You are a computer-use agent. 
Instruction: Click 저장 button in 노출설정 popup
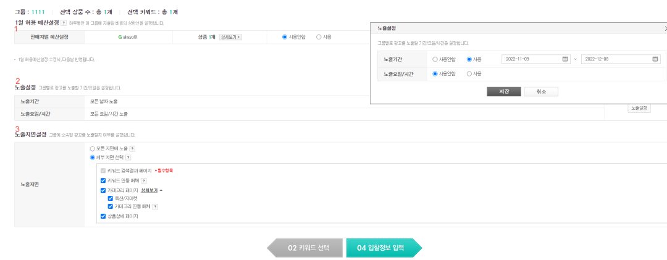pyautogui.click(x=504, y=92)
